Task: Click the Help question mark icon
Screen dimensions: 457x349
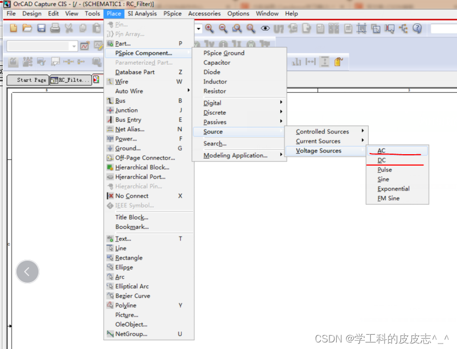Action: [x=417, y=28]
